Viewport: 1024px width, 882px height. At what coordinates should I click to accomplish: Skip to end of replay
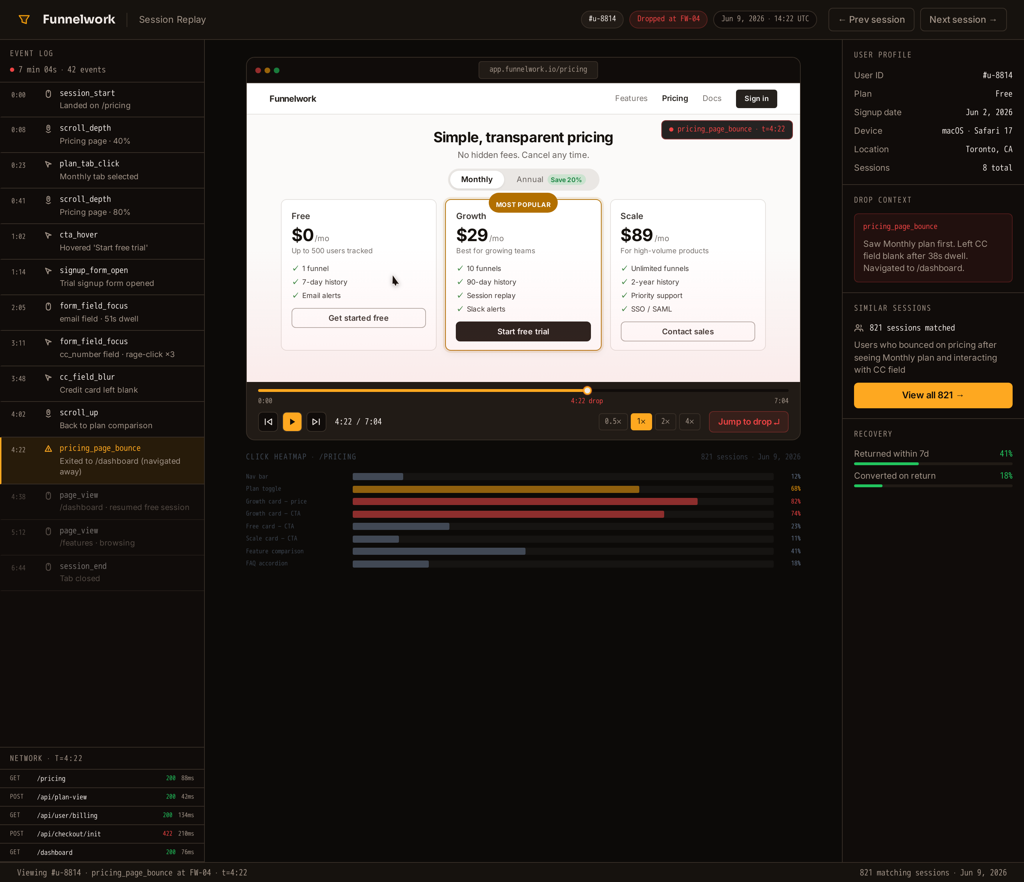tap(316, 422)
